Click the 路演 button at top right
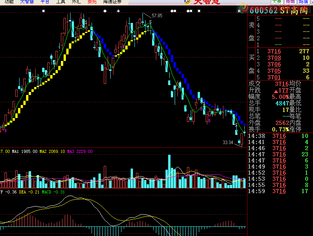Image resolution: width=313 pixels, height=236 pixels. [303, 2]
